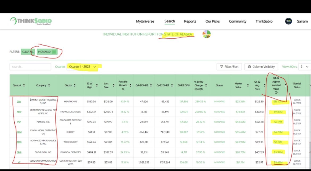Remove the INCREASED filter chip

tap(54, 52)
